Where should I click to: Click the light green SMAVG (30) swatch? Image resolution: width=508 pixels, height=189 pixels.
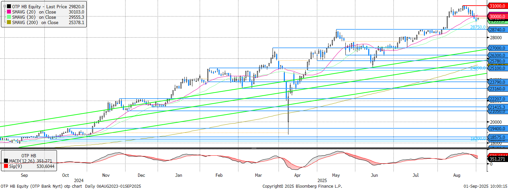coord(9,17)
